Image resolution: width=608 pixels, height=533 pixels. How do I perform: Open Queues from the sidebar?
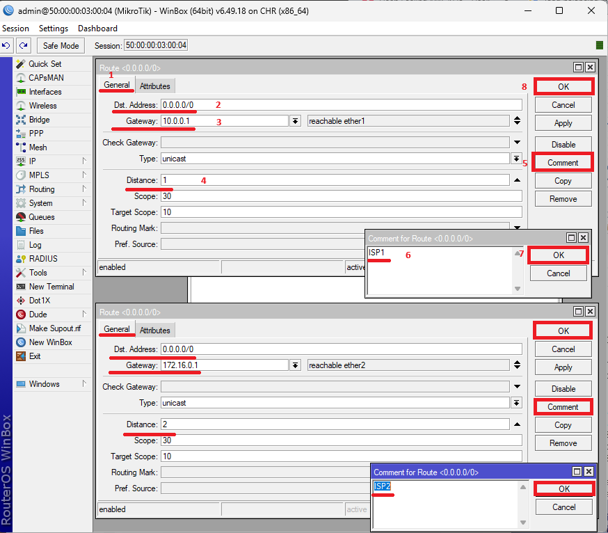point(41,217)
